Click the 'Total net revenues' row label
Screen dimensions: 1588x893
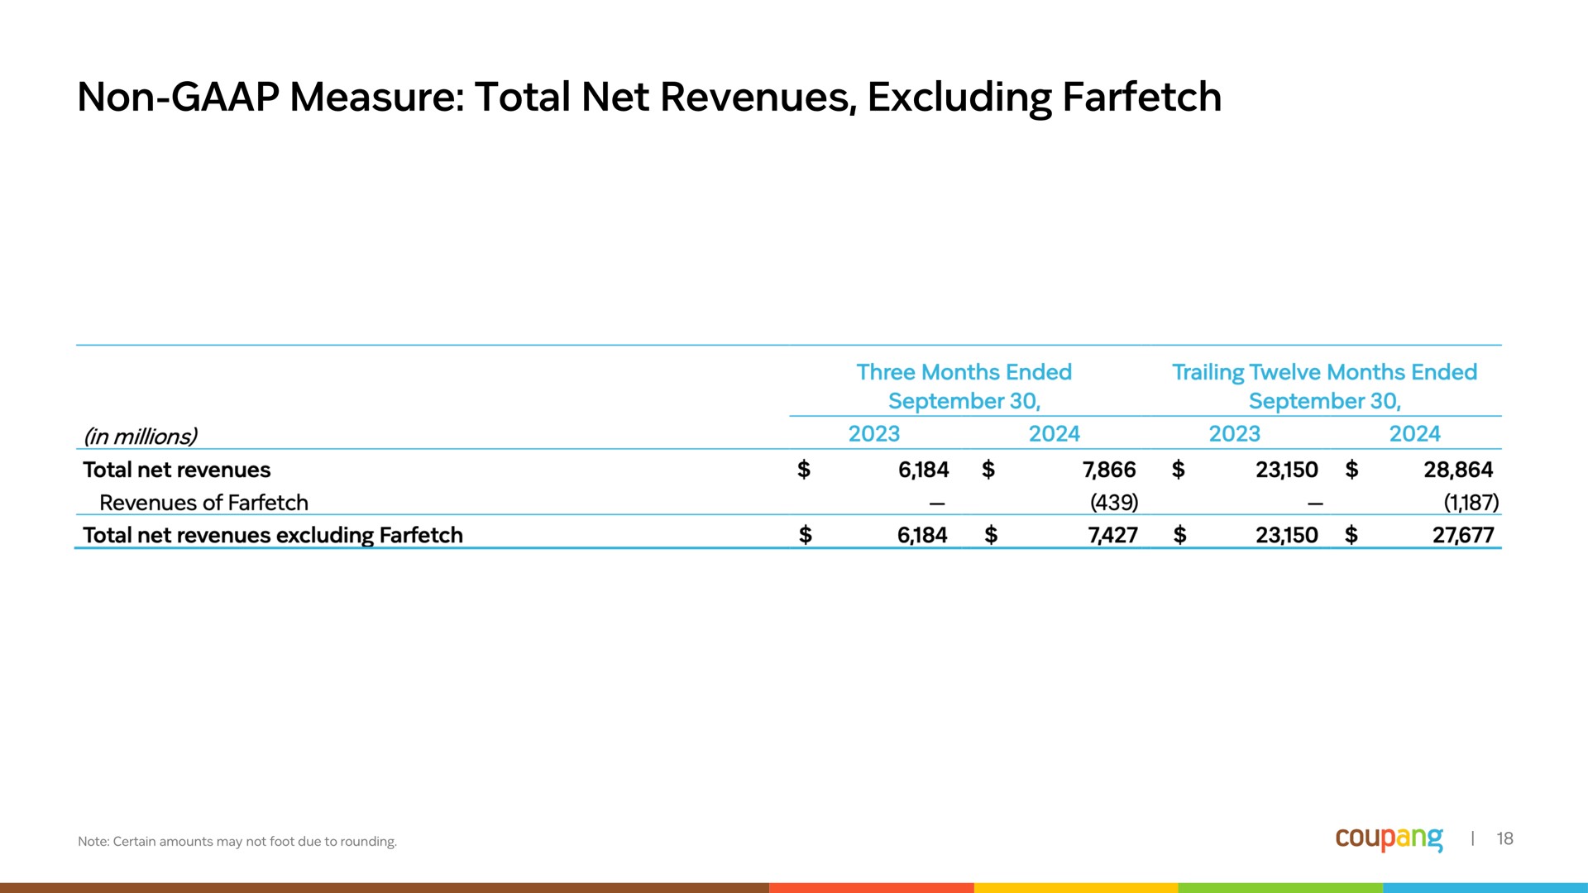point(177,470)
